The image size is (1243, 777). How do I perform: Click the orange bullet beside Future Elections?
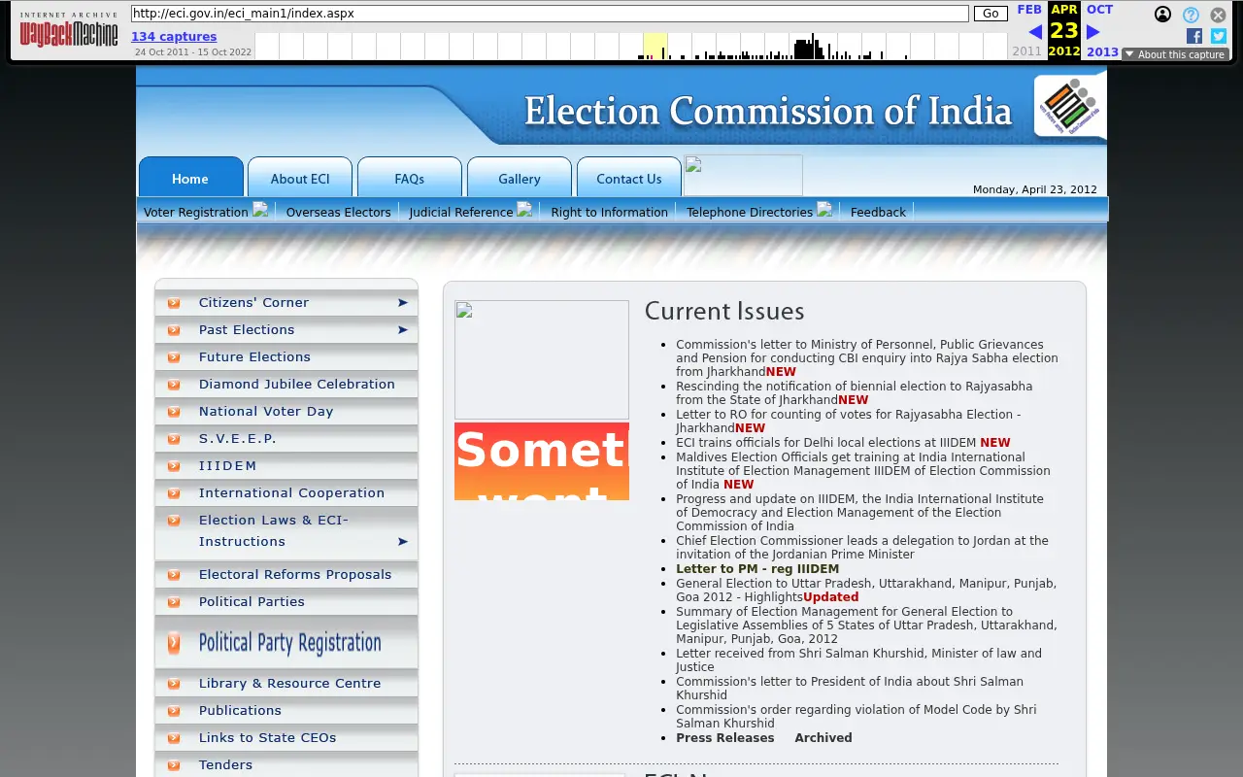(174, 357)
